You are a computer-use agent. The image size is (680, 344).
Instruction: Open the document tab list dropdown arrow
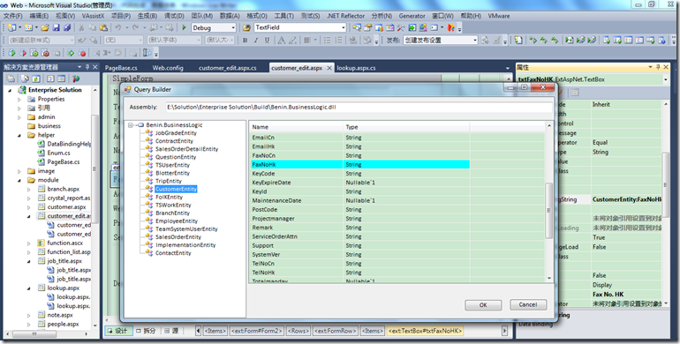click(x=508, y=68)
